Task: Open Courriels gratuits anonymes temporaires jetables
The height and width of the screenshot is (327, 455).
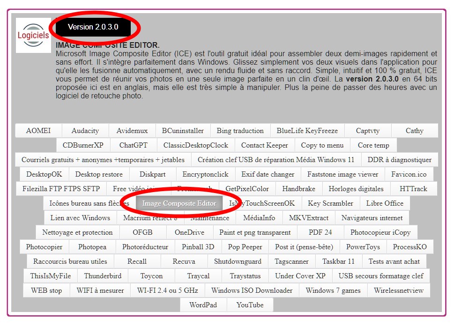Action: pos(103,160)
